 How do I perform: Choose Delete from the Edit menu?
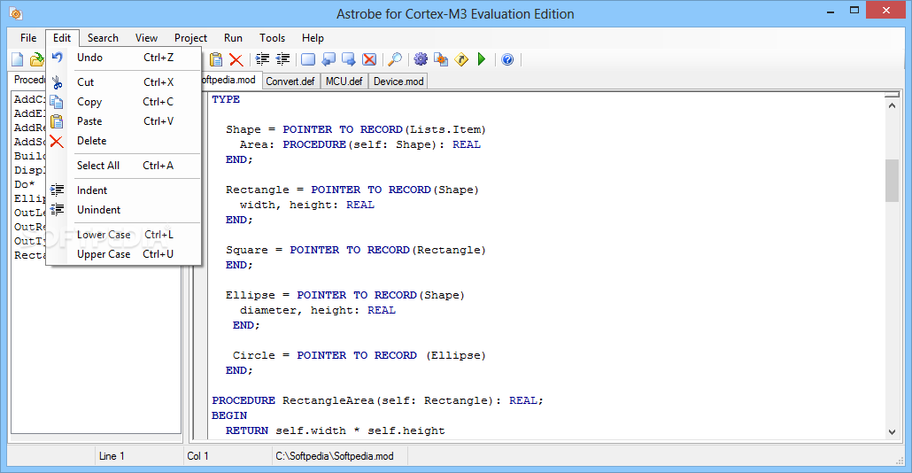tap(125, 141)
